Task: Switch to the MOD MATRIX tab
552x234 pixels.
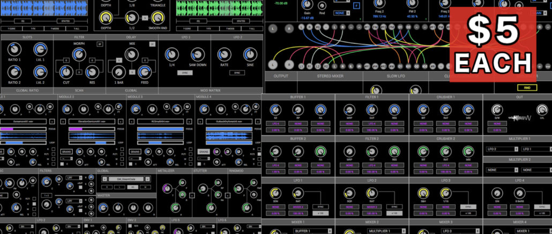Action: (x=211, y=90)
